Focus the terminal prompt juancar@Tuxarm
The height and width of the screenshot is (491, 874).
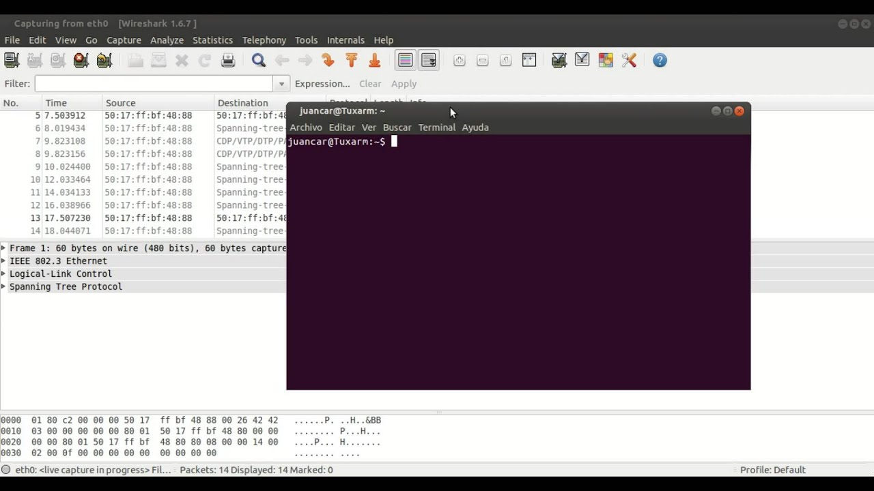[x=337, y=142]
